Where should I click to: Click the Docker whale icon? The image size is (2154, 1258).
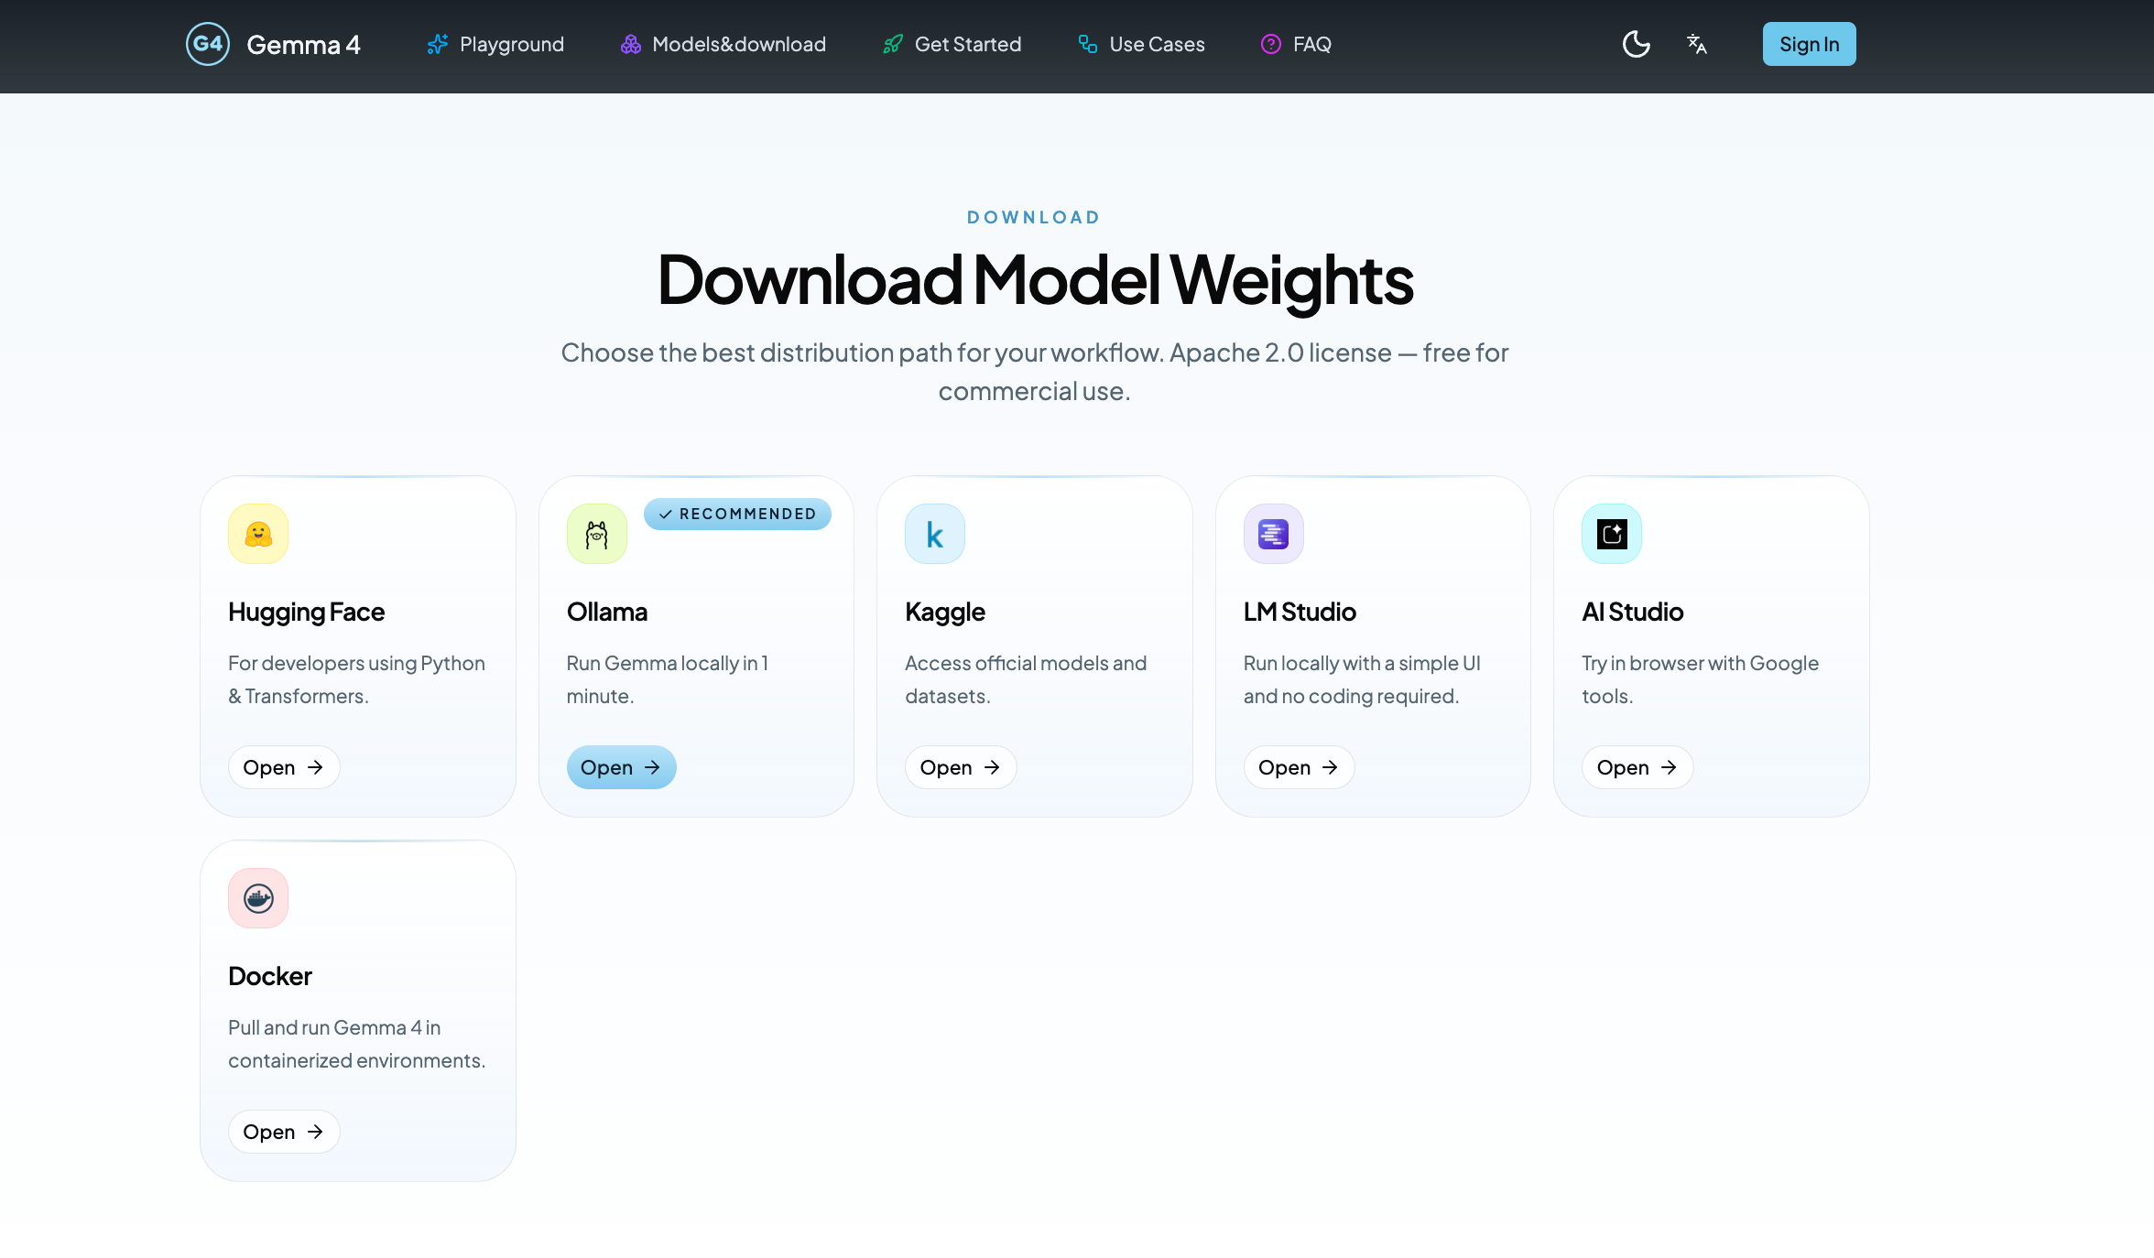click(258, 898)
